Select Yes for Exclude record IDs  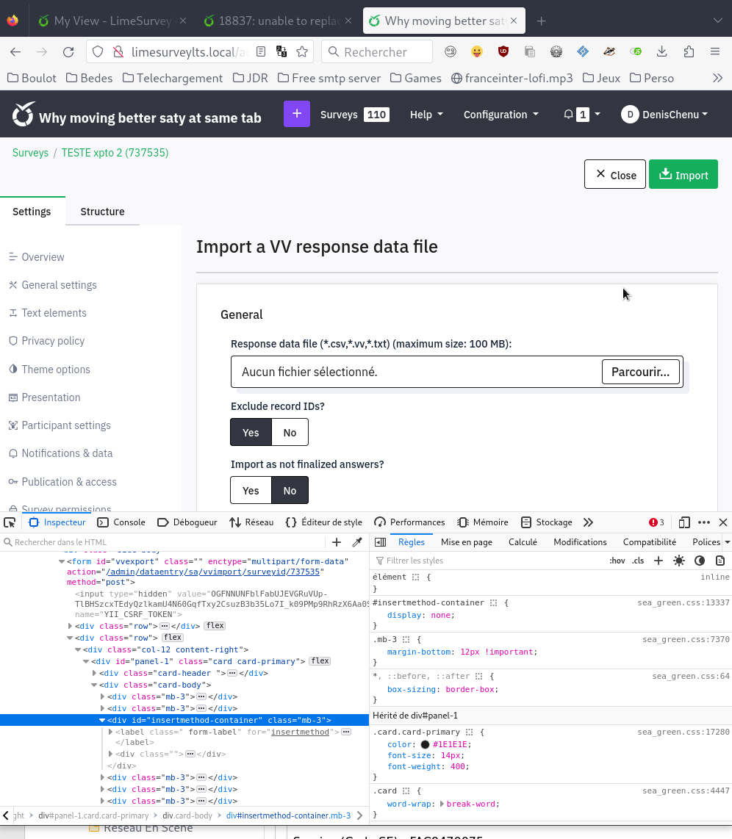(251, 432)
